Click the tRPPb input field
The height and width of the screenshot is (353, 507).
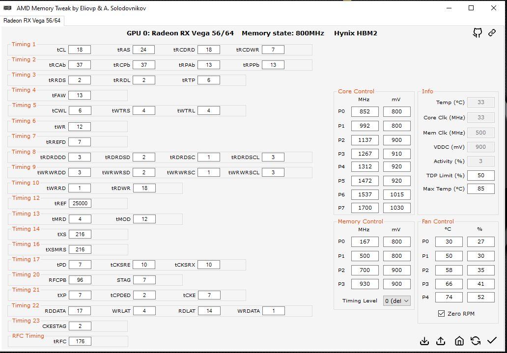click(x=273, y=65)
